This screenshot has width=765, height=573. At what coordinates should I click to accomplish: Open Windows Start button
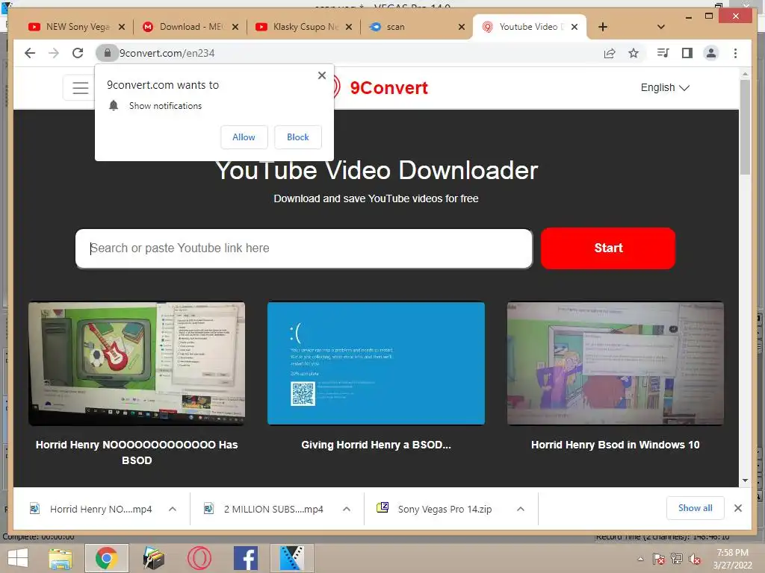tap(18, 558)
